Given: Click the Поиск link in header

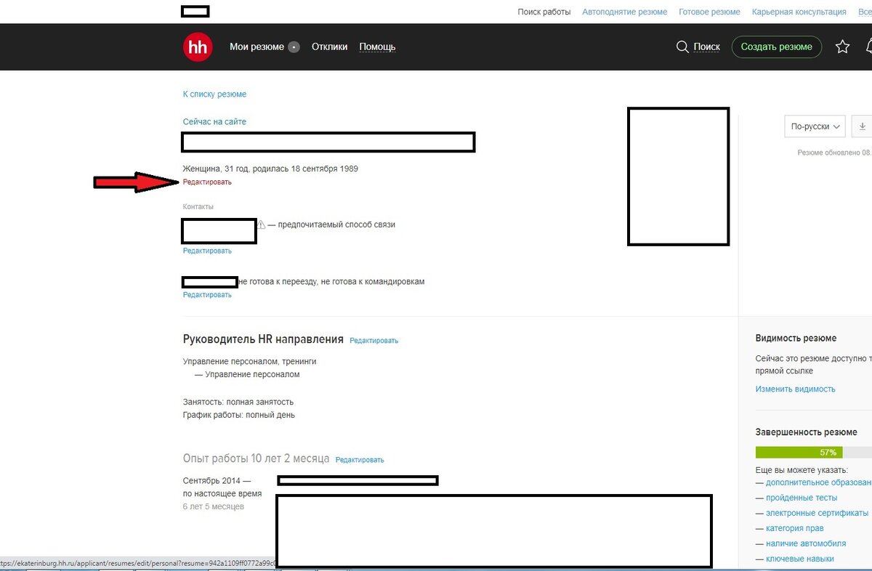Looking at the screenshot, I should click(x=706, y=47).
